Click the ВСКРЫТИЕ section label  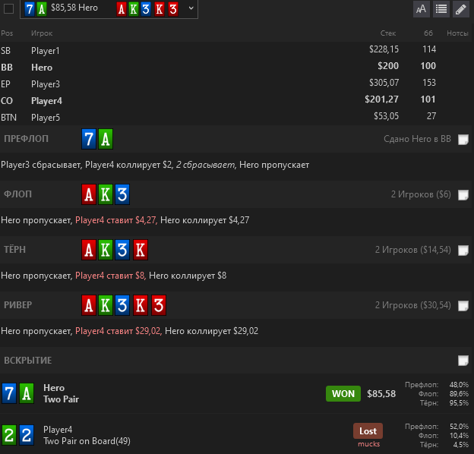28,360
